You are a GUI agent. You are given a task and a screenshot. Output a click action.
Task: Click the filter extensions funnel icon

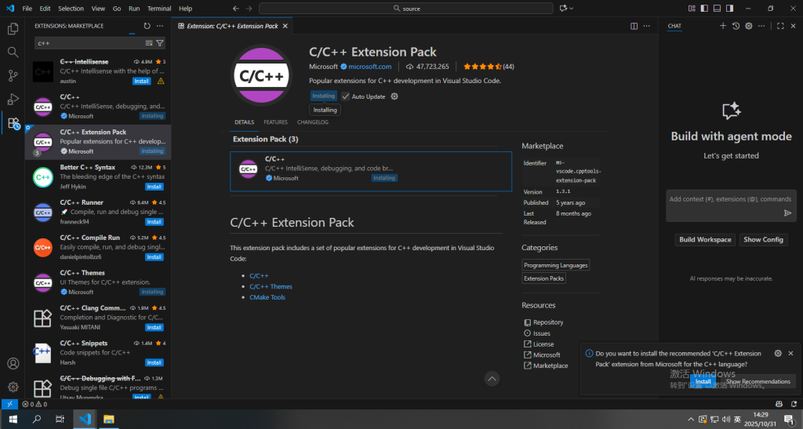pyautogui.click(x=160, y=43)
